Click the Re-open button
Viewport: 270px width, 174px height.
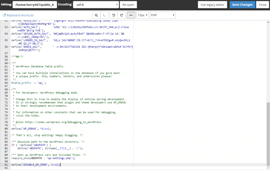[x=129, y=4]
